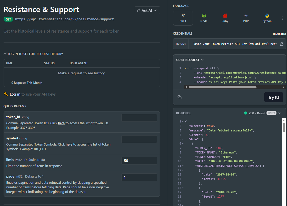Copy the cURL request with copy icon
This screenshot has width=287, height=206.
click(180, 97)
